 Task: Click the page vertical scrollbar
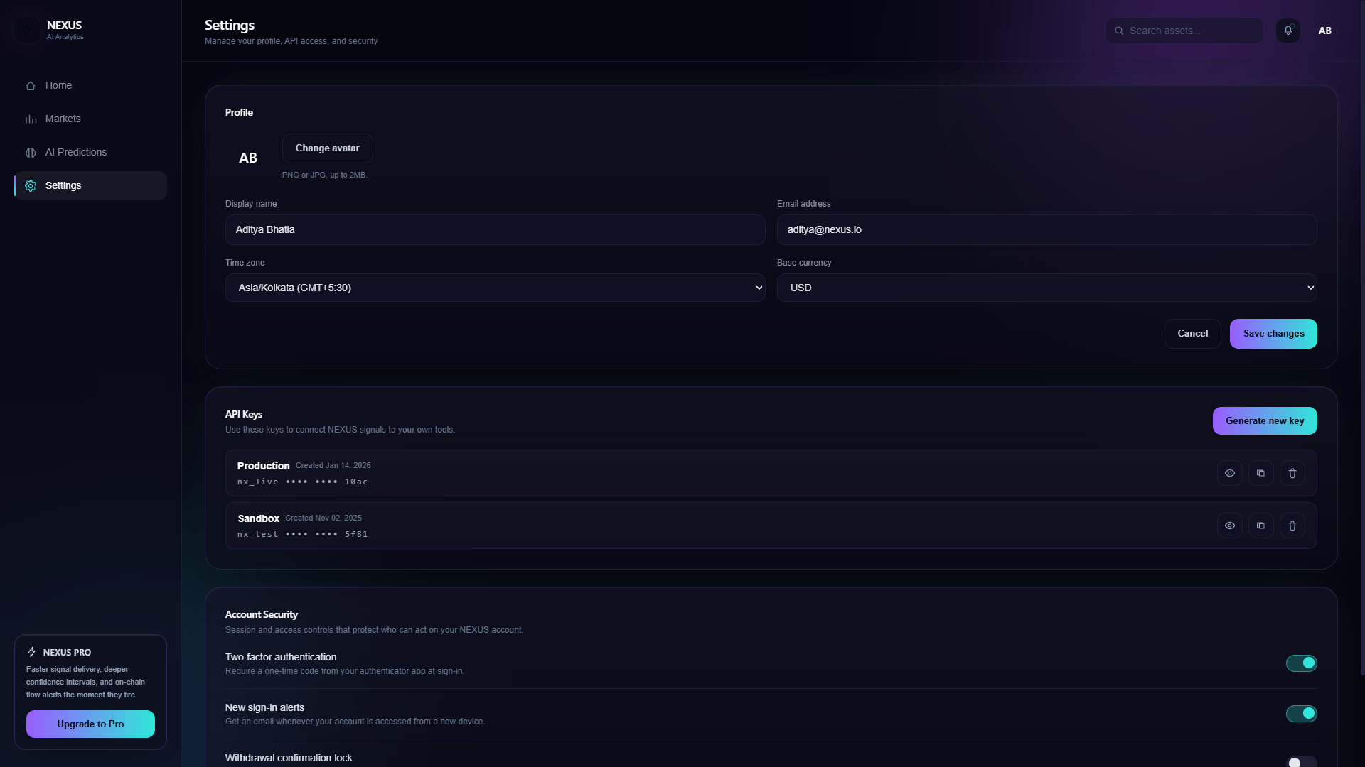point(1362,337)
